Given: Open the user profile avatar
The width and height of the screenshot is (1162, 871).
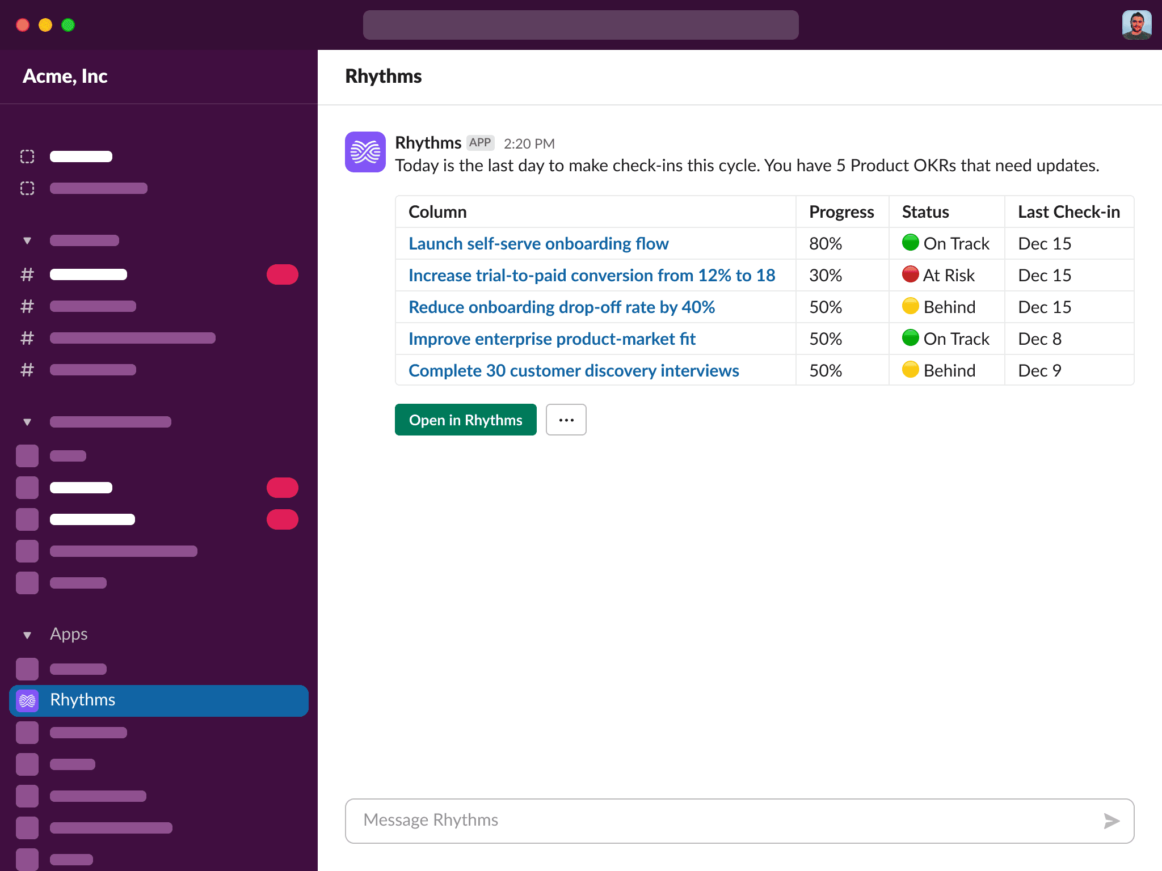Looking at the screenshot, I should [1136, 25].
